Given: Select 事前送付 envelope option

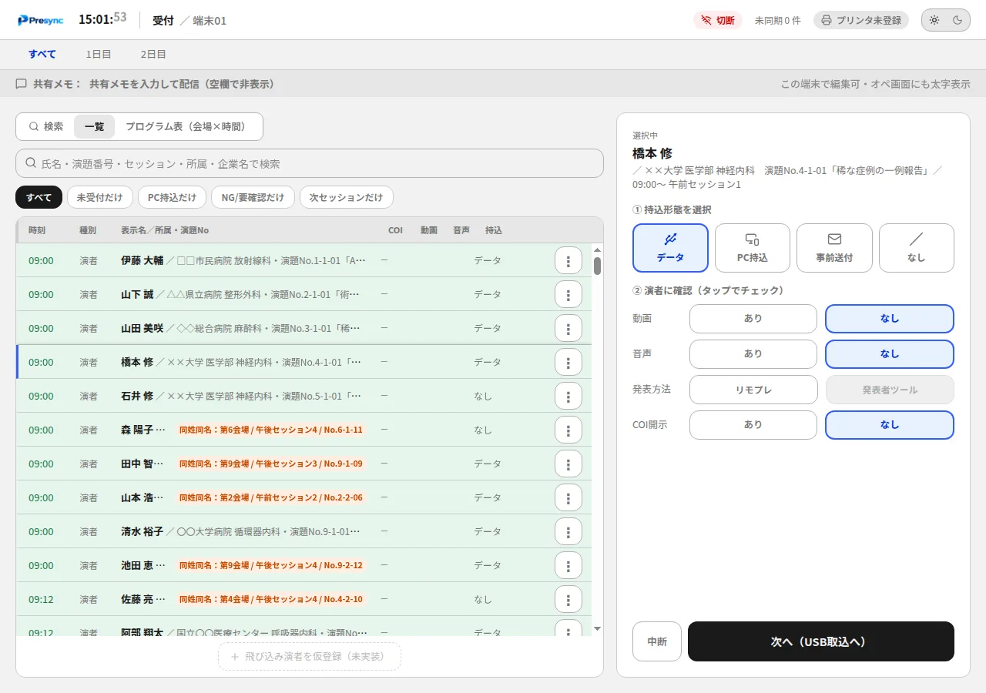Looking at the screenshot, I should pos(834,248).
